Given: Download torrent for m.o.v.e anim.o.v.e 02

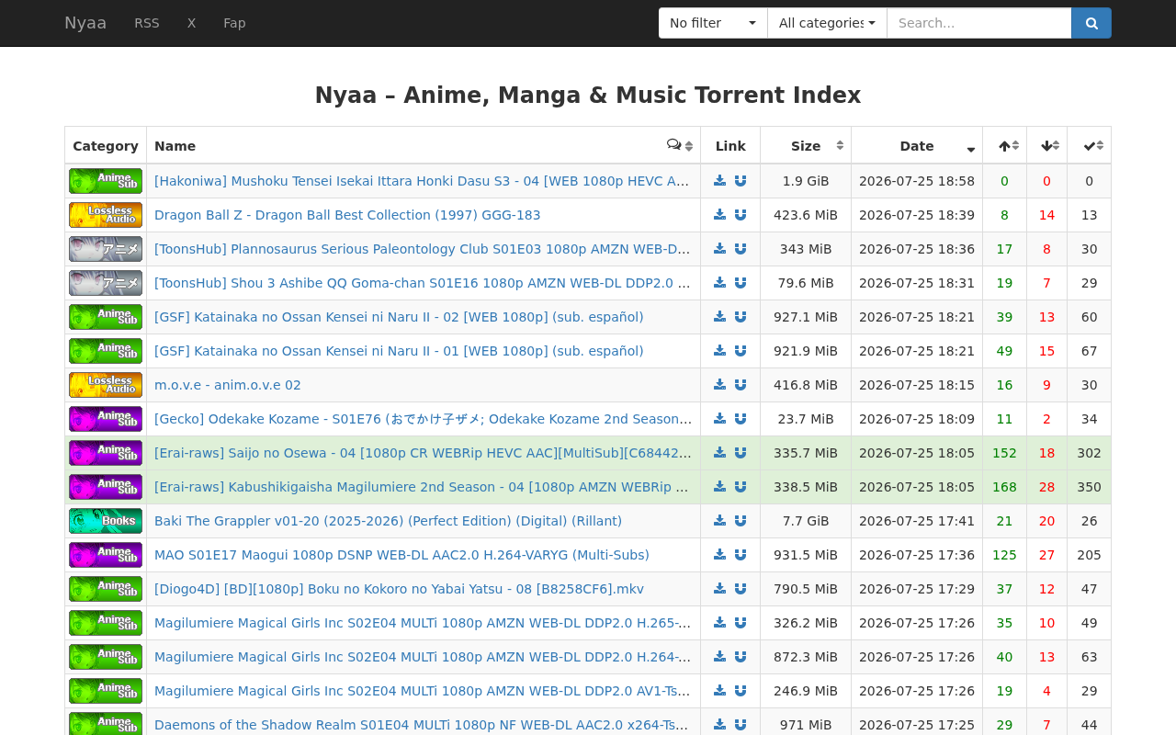Looking at the screenshot, I should (719, 385).
